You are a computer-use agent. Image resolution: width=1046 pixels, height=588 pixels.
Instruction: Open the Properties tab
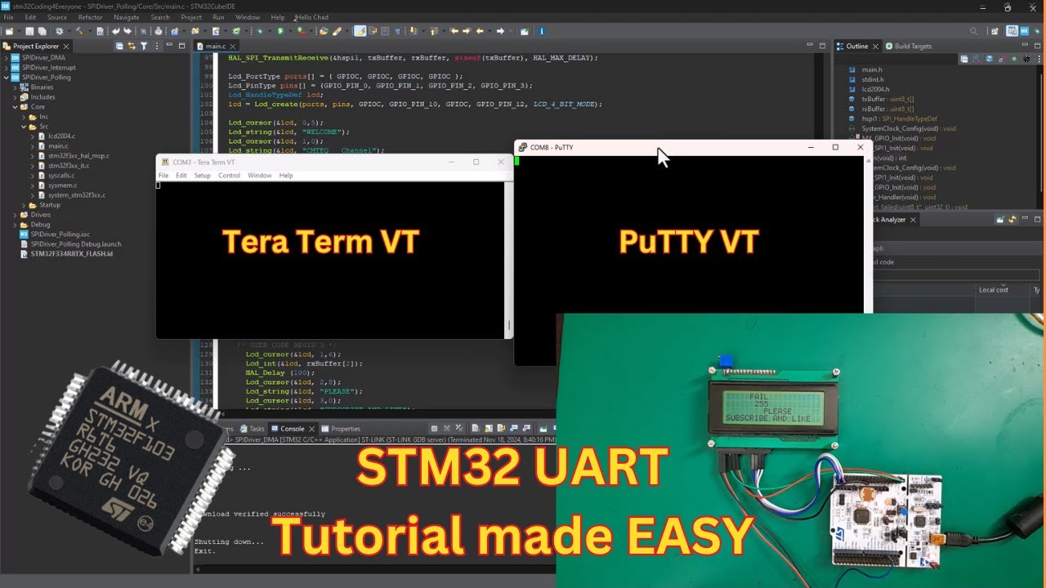pos(340,429)
